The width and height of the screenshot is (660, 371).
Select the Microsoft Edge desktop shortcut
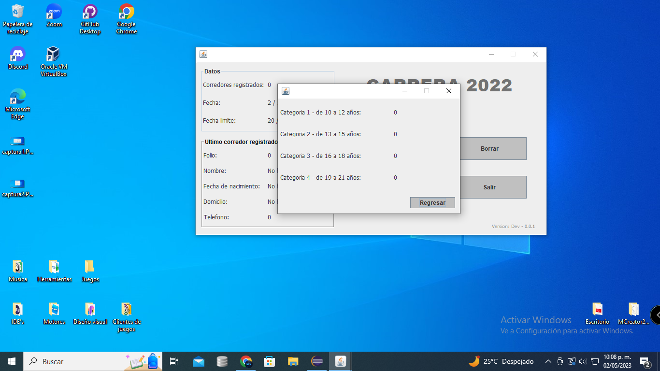click(x=17, y=104)
